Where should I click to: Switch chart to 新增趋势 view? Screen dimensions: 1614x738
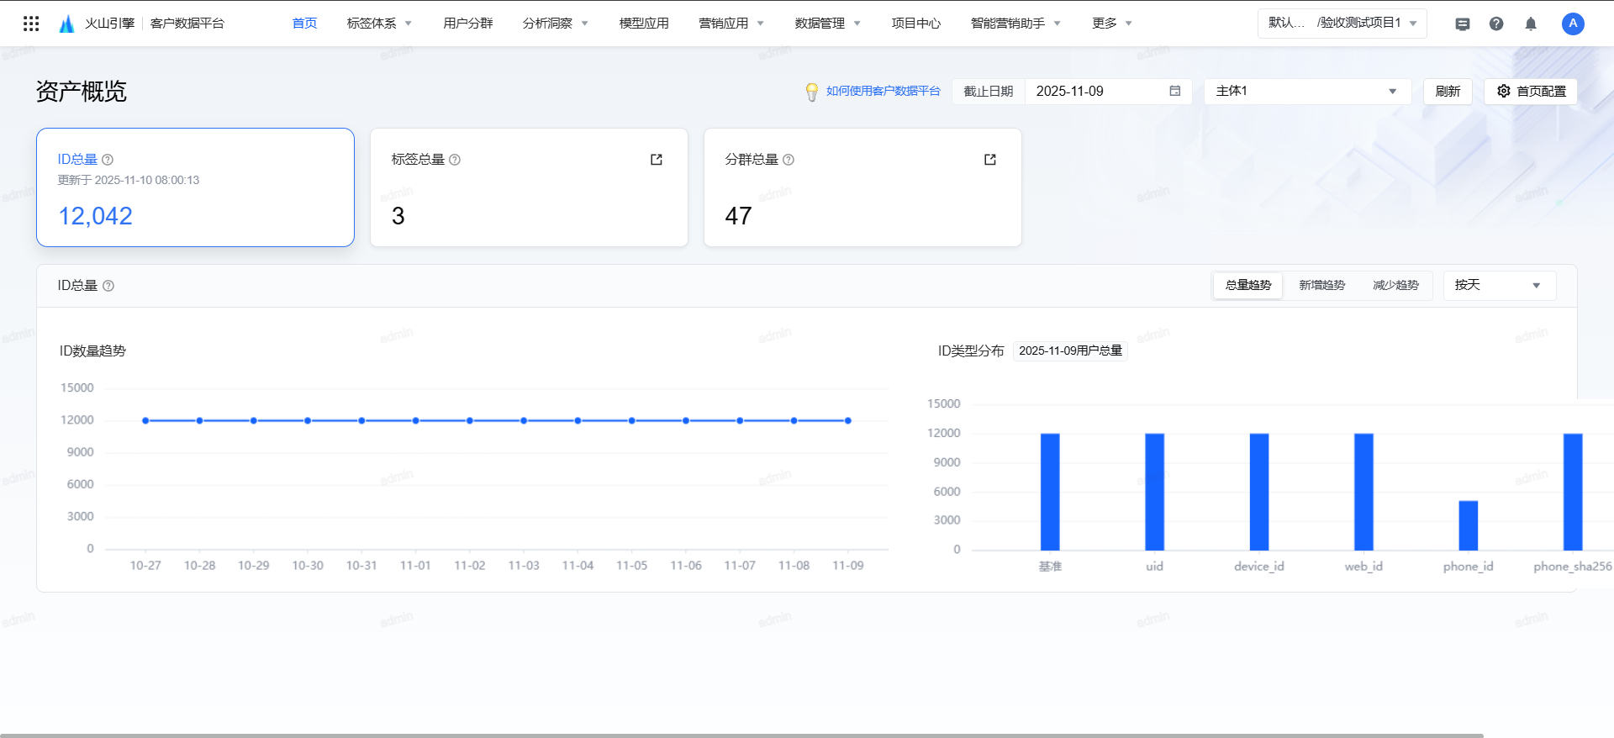[x=1321, y=285]
